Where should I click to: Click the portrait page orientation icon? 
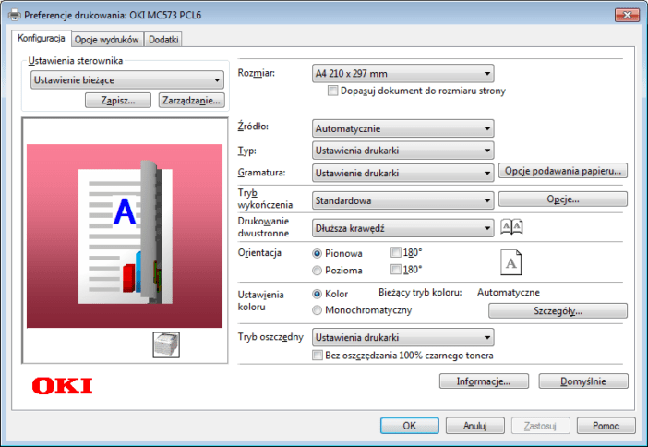point(511,262)
